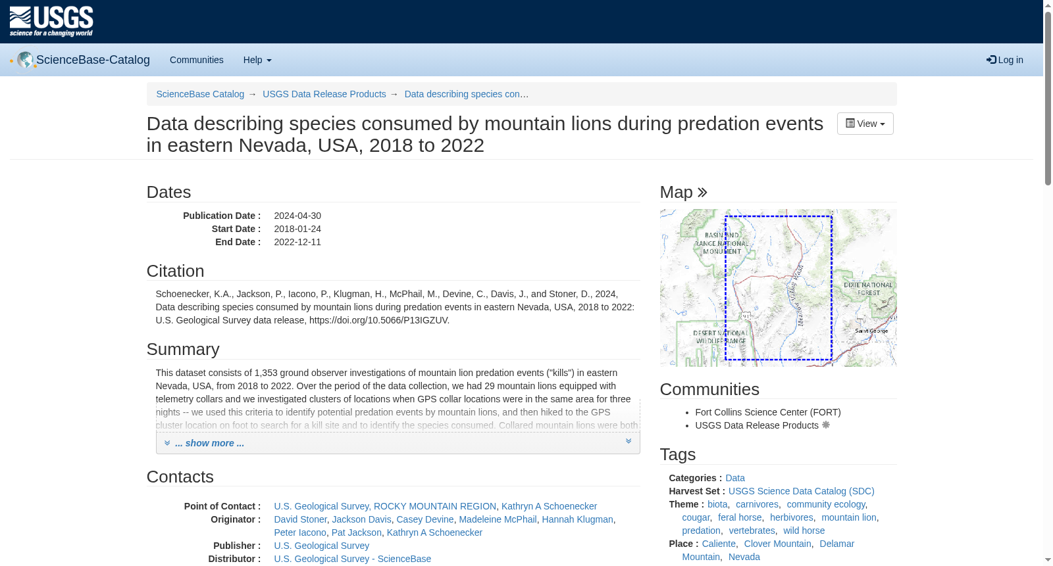1053x566 pixels.
Task: Open the Map section heading
Action: pyautogui.click(x=676, y=193)
